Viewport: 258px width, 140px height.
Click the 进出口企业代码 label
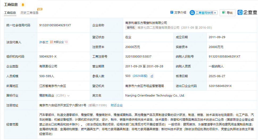coord(186,86)
